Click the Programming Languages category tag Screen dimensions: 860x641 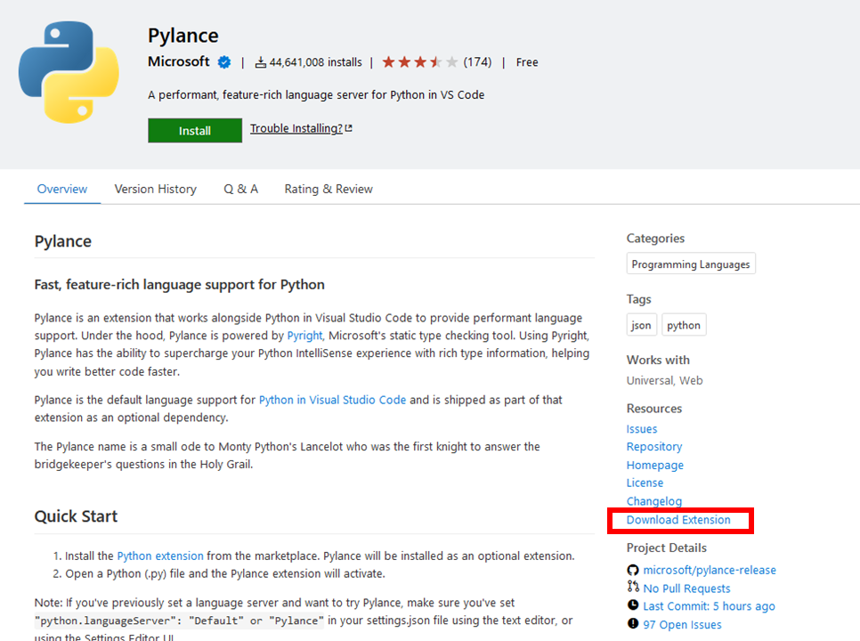691,264
